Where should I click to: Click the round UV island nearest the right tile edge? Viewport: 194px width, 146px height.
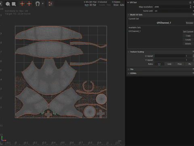pos(101,99)
